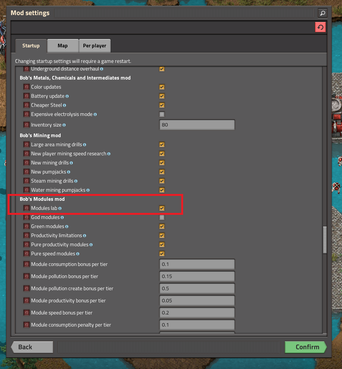Click the red setting icon beside Steam mining drills
The height and width of the screenshot is (369, 342).
tap(26, 181)
